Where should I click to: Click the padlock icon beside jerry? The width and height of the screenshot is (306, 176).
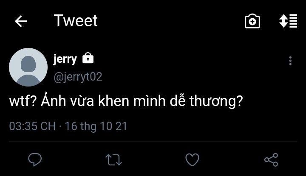[88, 58]
